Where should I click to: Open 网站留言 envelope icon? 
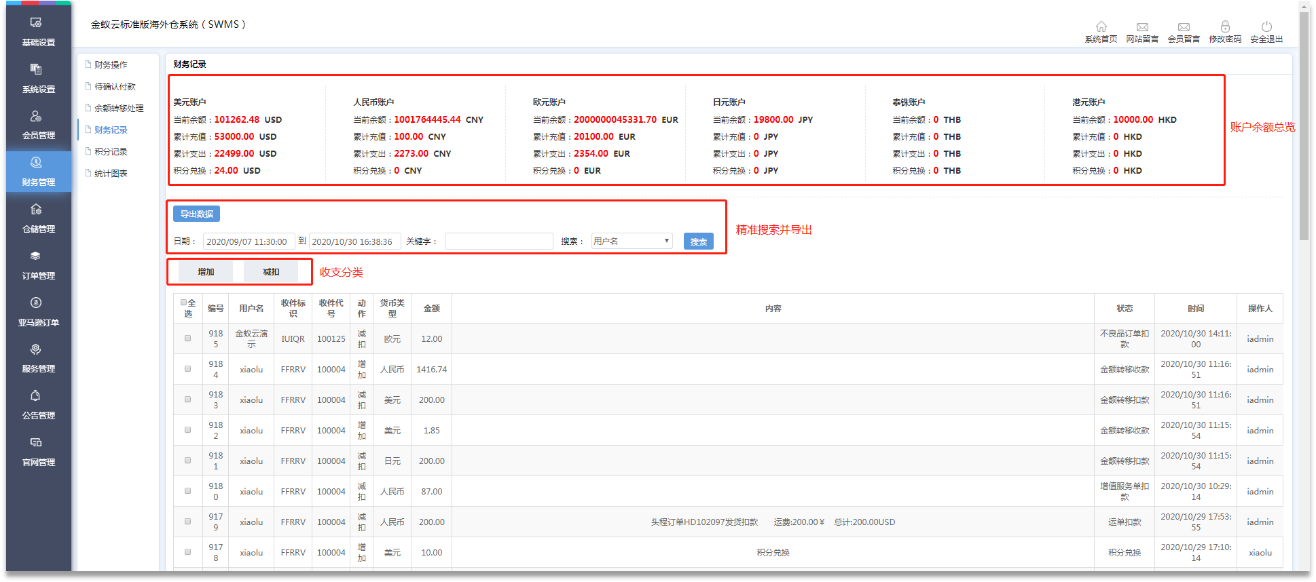[x=1142, y=27]
